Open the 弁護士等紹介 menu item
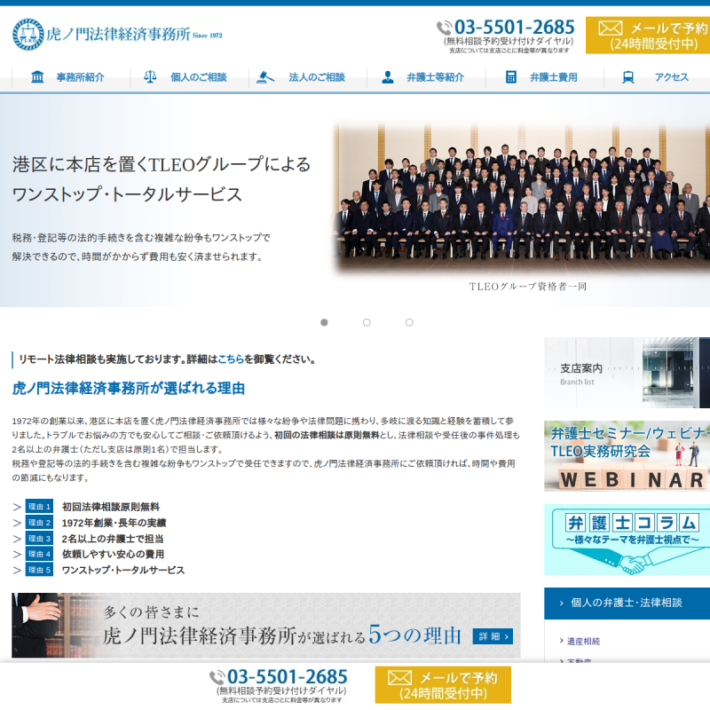The height and width of the screenshot is (710, 710). (x=426, y=77)
